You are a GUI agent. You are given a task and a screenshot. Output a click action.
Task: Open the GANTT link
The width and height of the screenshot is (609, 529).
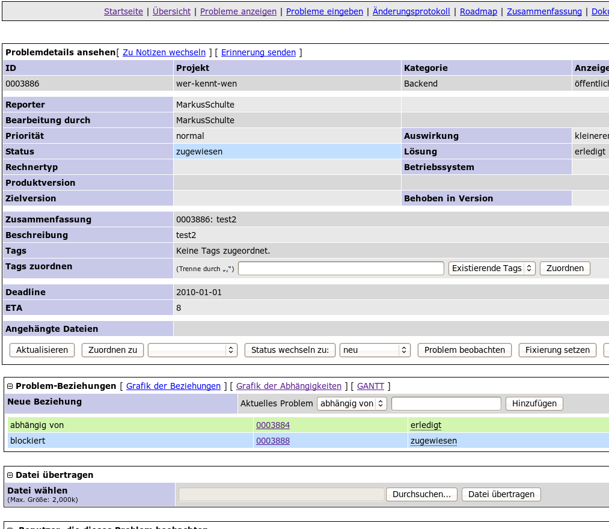pyautogui.click(x=371, y=387)
